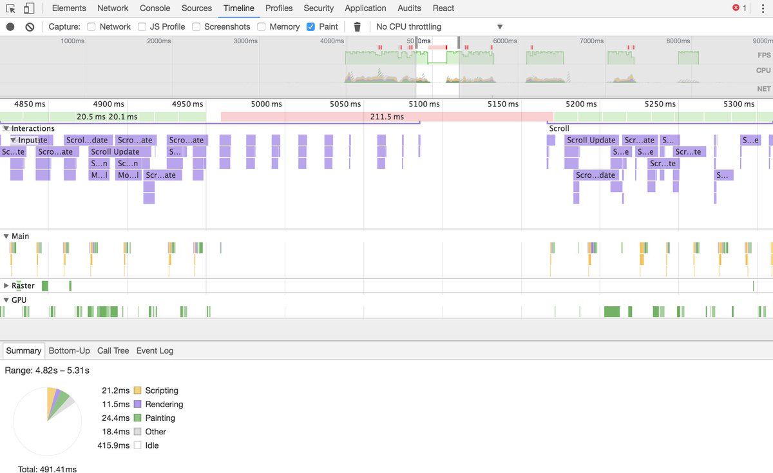Open the CPU throttling dropdown
The height and width of the screenshot is (473, 773).
point(438,26)
